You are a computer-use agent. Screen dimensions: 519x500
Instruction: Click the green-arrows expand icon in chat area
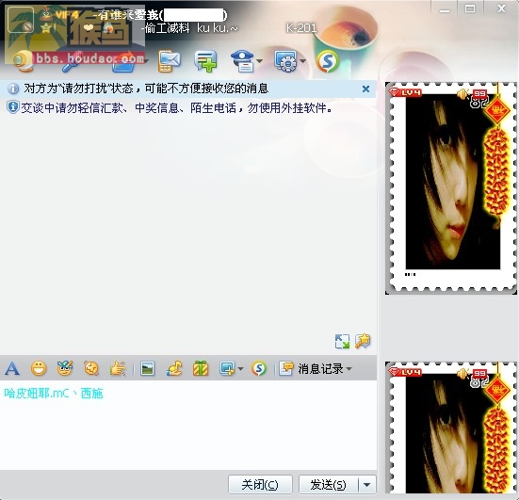click(342, 342)
